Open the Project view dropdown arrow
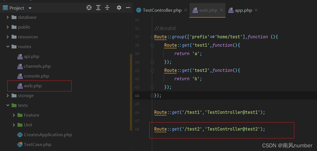The height and width of the screenshot is (151, 317). click(30, 8)
